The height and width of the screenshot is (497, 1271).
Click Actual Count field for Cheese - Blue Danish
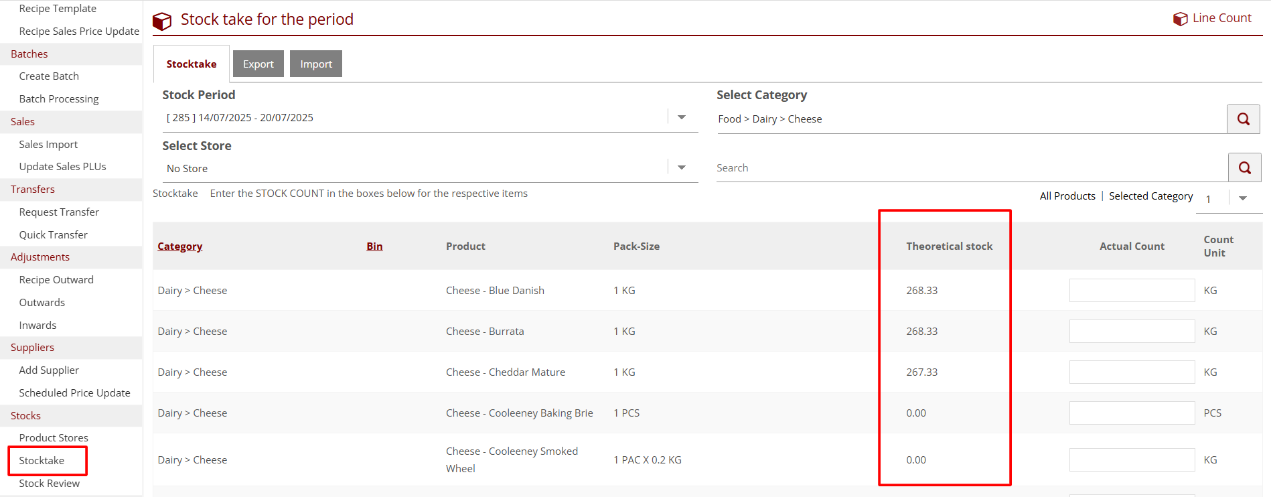pos(1131,291)
